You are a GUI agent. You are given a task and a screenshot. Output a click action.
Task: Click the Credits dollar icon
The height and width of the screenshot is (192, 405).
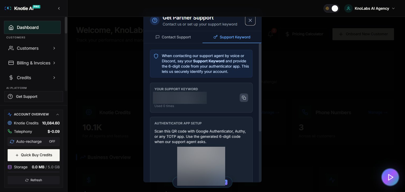pos(11,78)
